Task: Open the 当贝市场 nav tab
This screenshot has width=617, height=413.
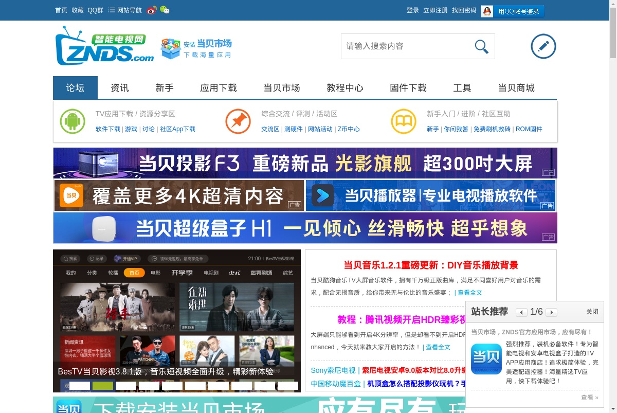Action: click(282, 87)
